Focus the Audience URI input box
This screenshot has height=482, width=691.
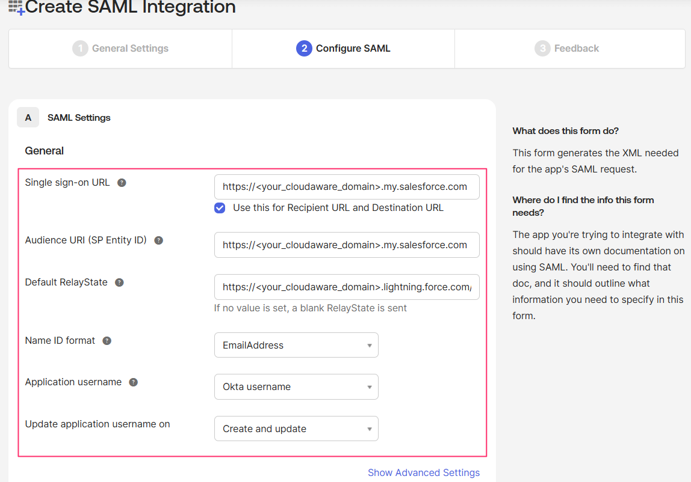[x=347, y=245]
